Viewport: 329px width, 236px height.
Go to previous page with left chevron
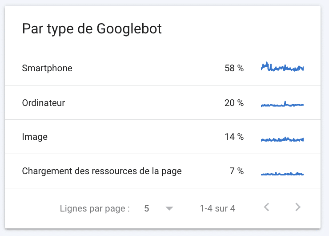tap(267, 207)
